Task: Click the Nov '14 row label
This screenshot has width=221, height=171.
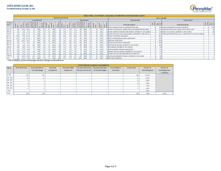Action: coord(9,54)
